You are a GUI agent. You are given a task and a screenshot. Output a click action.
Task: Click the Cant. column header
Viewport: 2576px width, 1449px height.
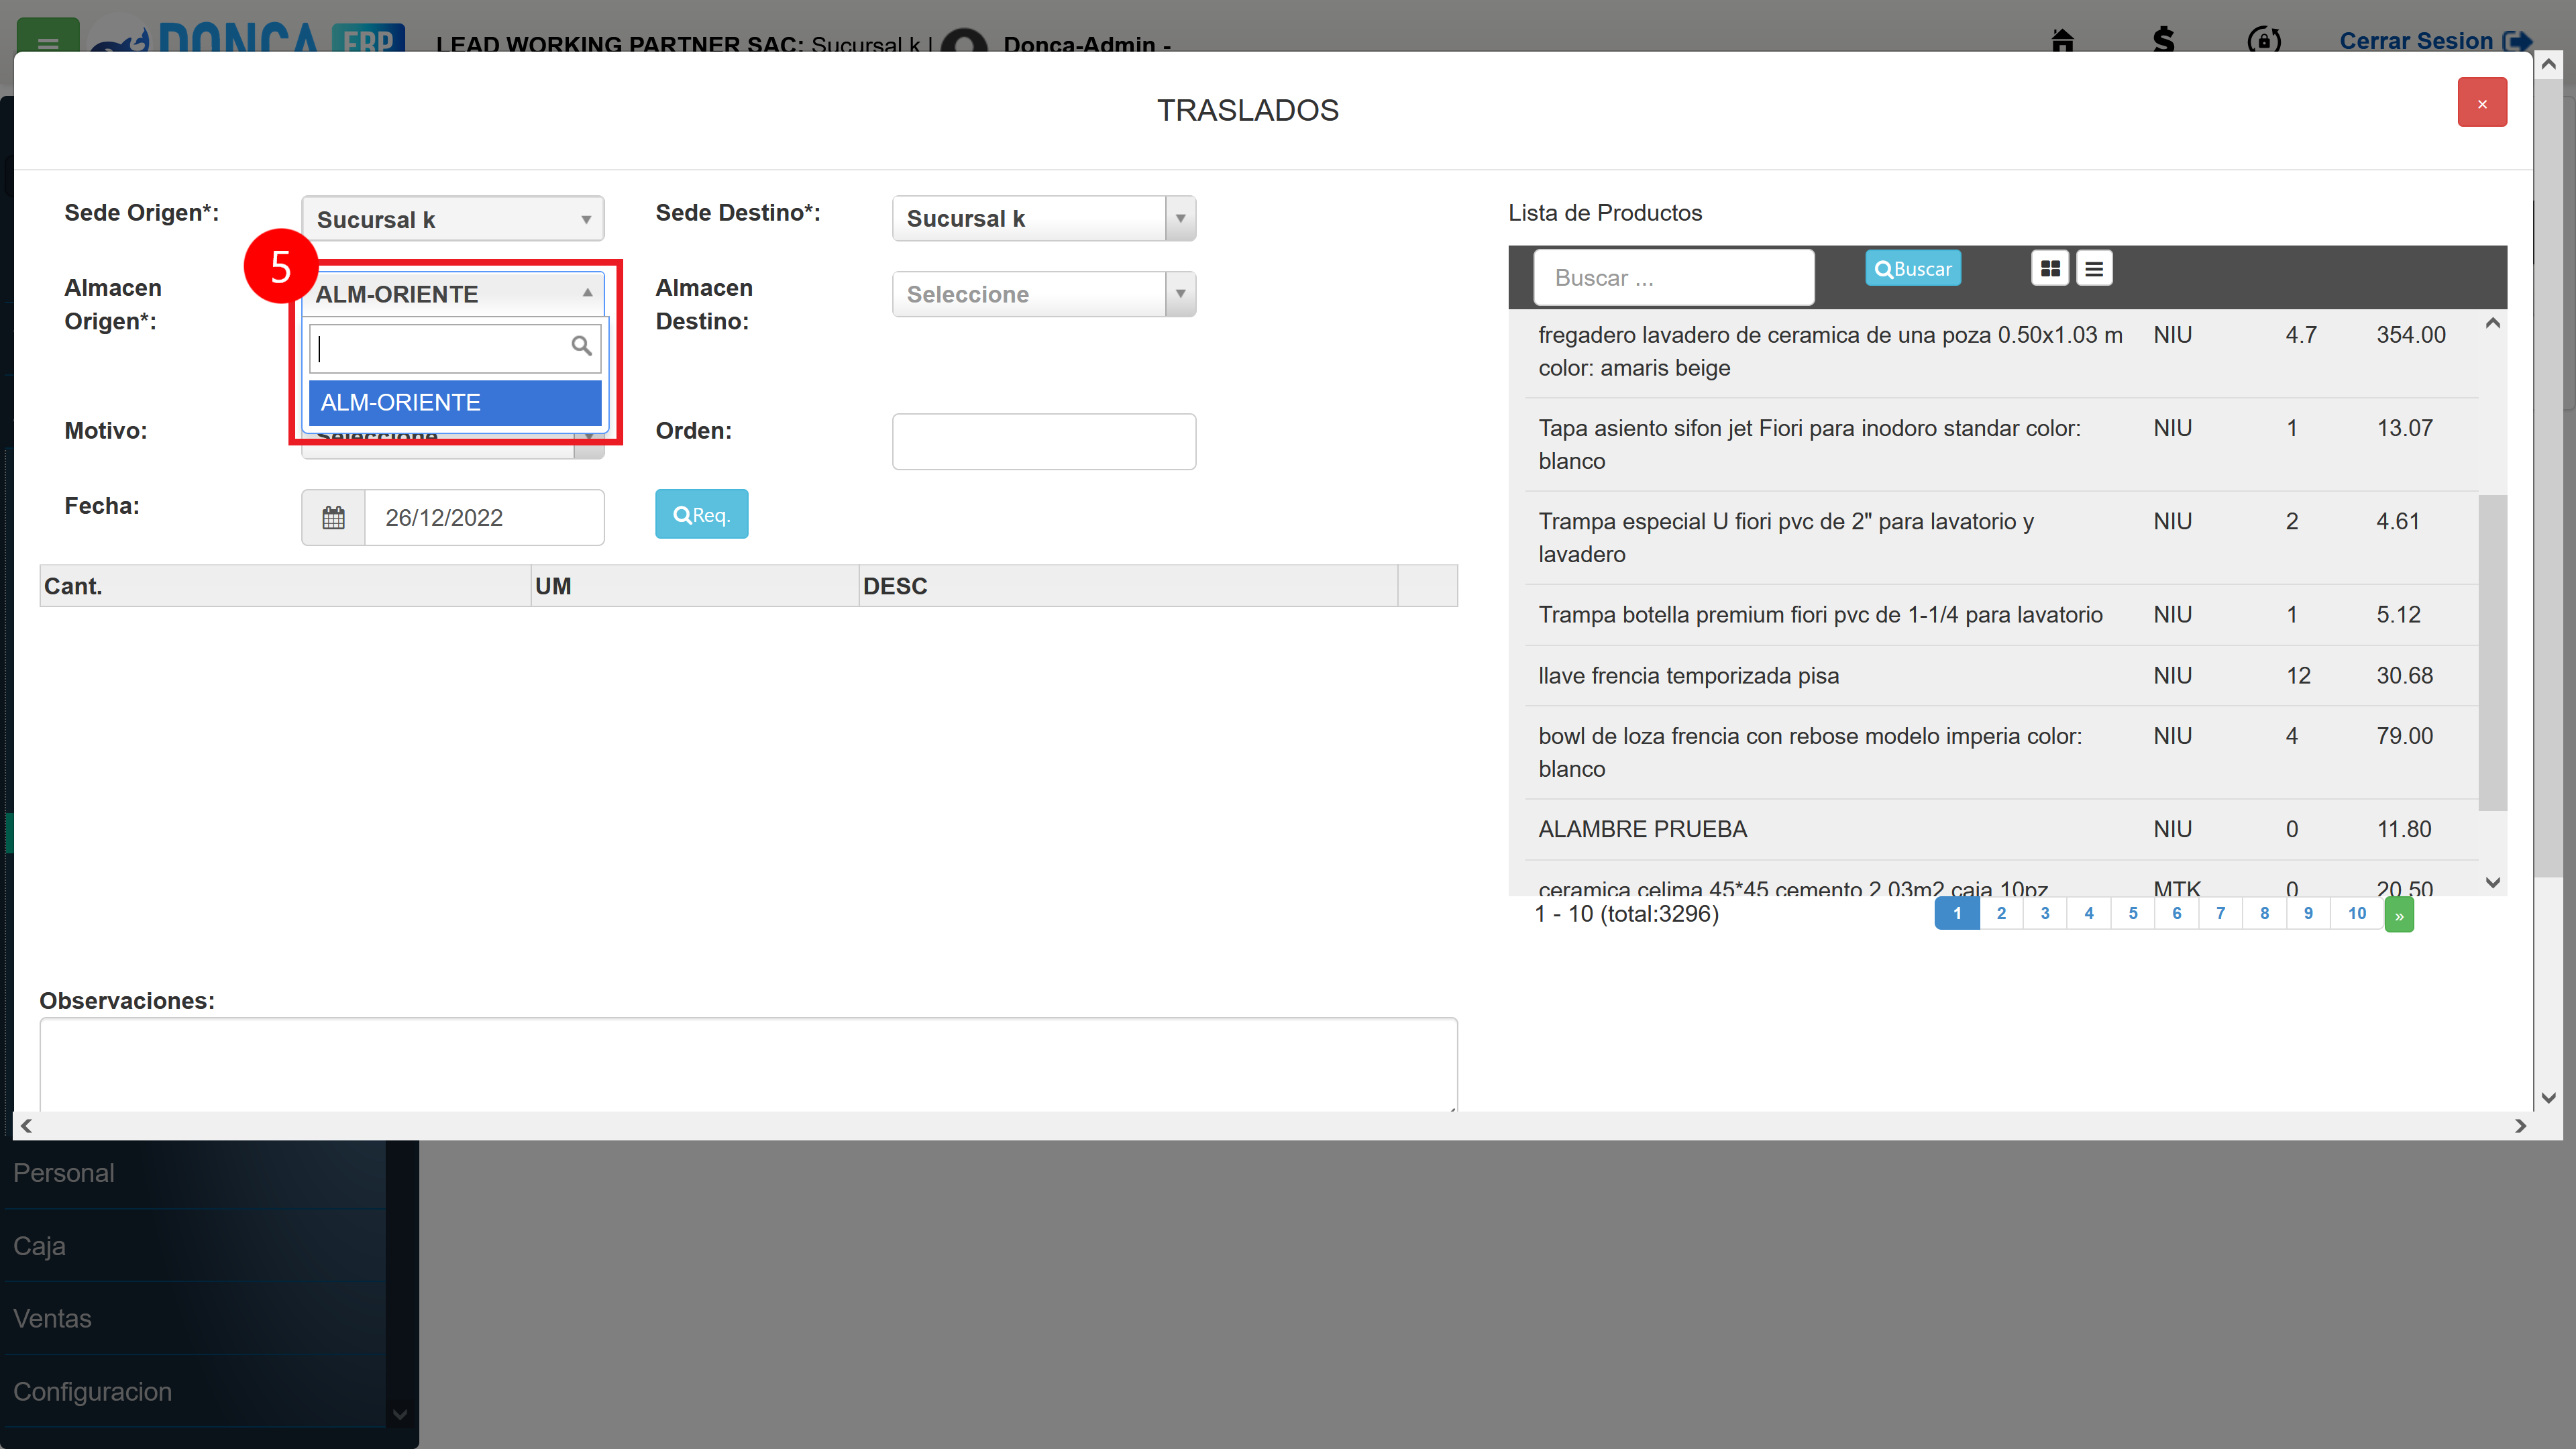pos(285,586)
